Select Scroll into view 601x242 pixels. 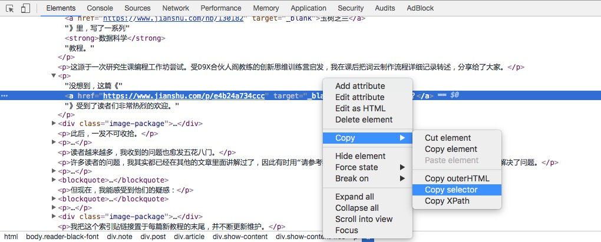[364, 219]
